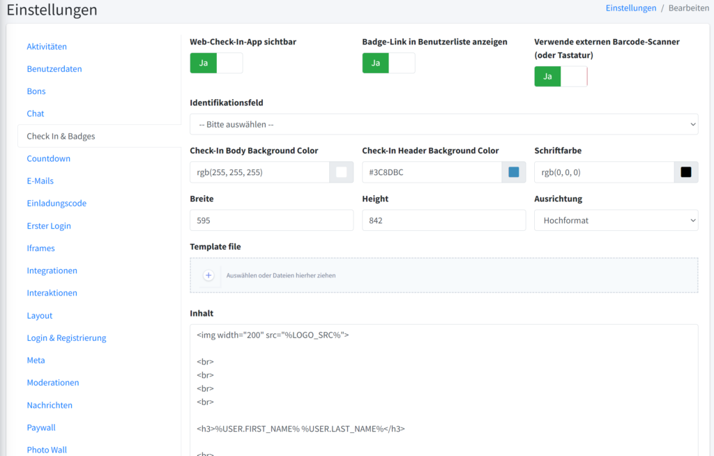Open the Aktivitäten settings section
Viewport: 714px width, 456px height.
(47, 47)
